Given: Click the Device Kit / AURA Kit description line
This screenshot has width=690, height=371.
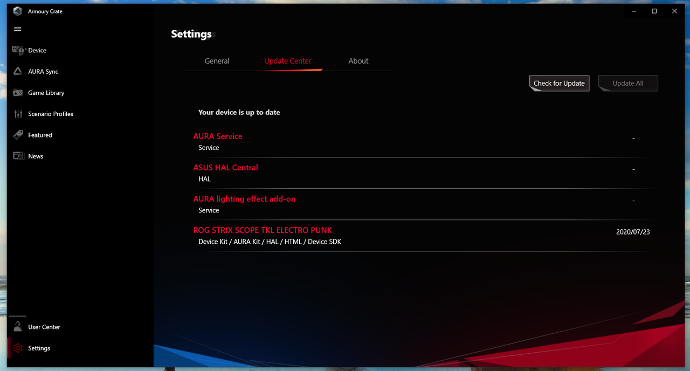Looking at the screenshot, I should pyautogui.click(x=270, y=242).
